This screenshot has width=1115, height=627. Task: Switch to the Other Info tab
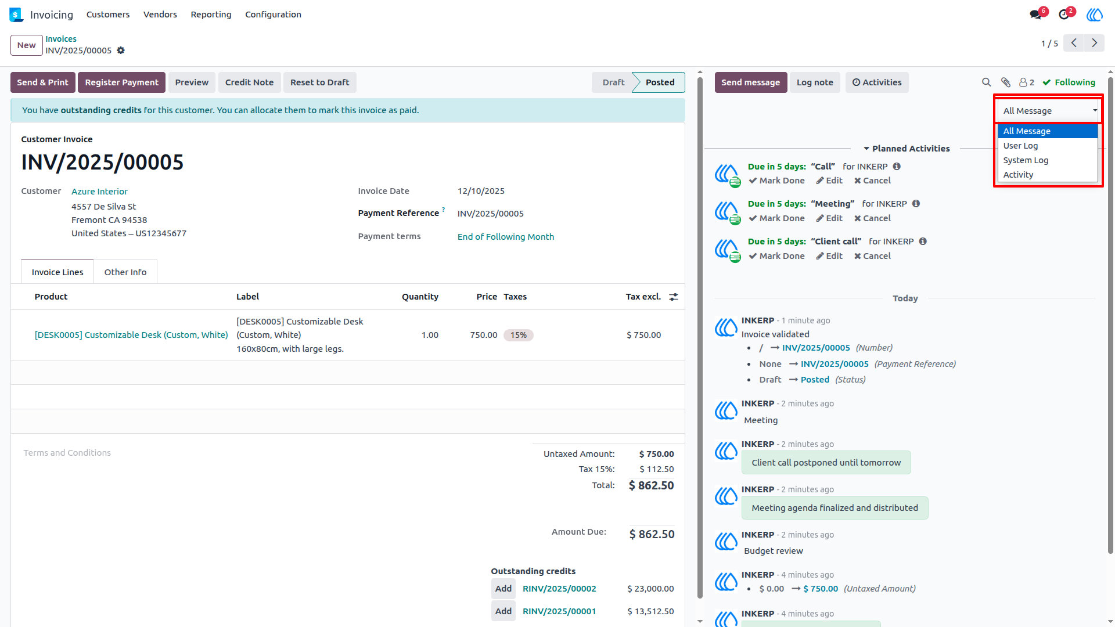point(125,272)
